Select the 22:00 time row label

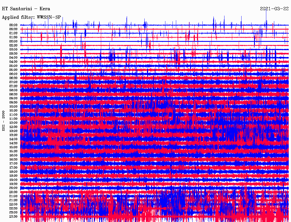pyautogui.click(x=13, y=204)
